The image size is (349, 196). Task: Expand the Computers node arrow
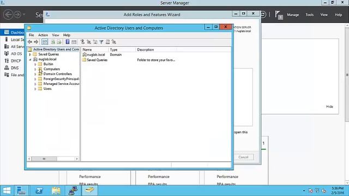click(x=35, y=69)
